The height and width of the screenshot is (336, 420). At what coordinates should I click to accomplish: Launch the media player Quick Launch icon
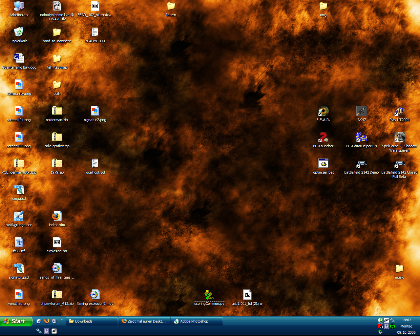[x=54, y=321]
